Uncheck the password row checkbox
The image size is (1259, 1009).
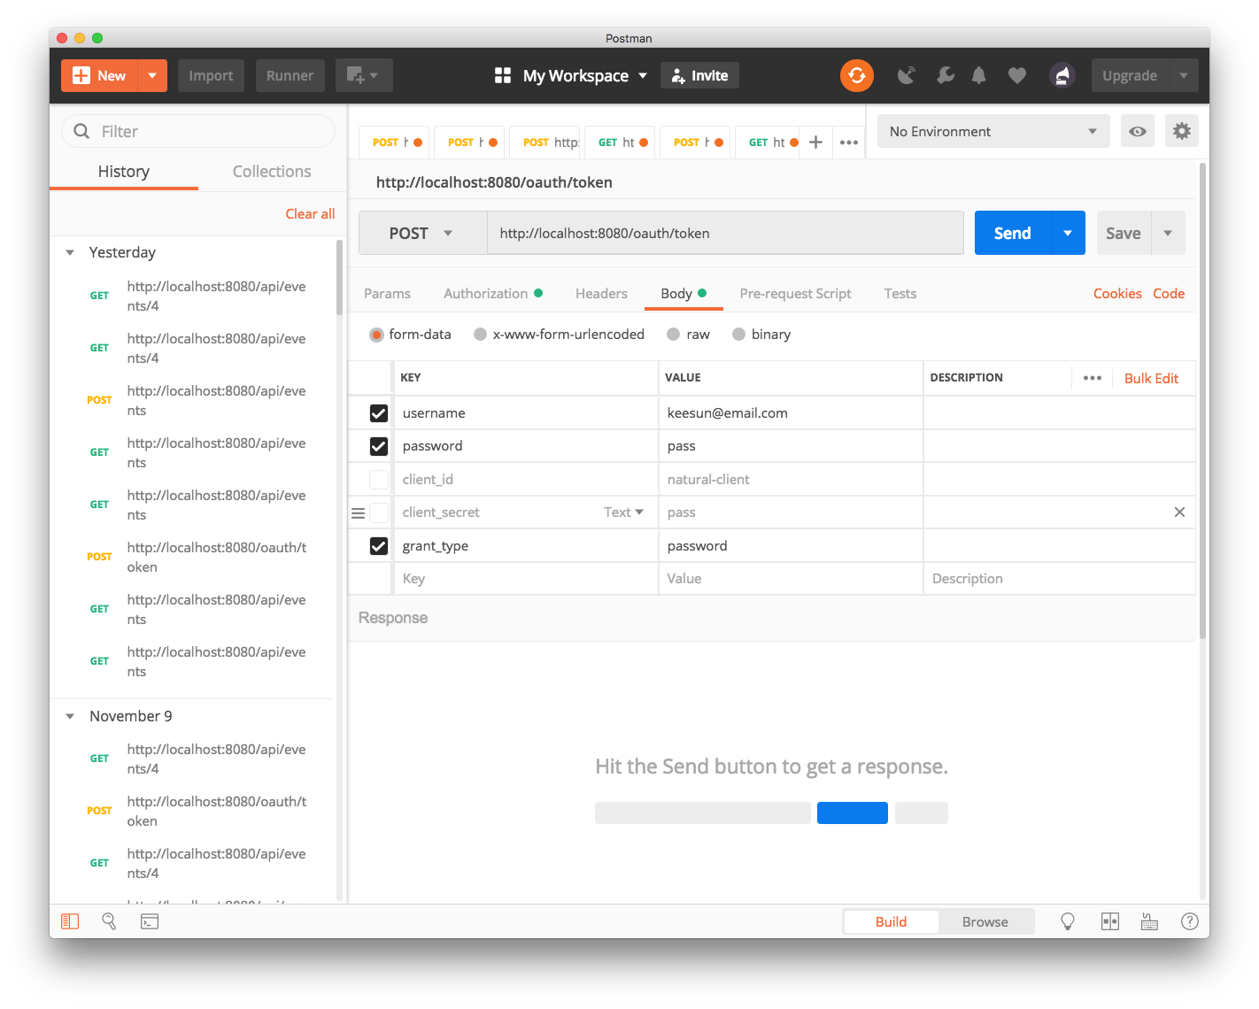(379, 446)
